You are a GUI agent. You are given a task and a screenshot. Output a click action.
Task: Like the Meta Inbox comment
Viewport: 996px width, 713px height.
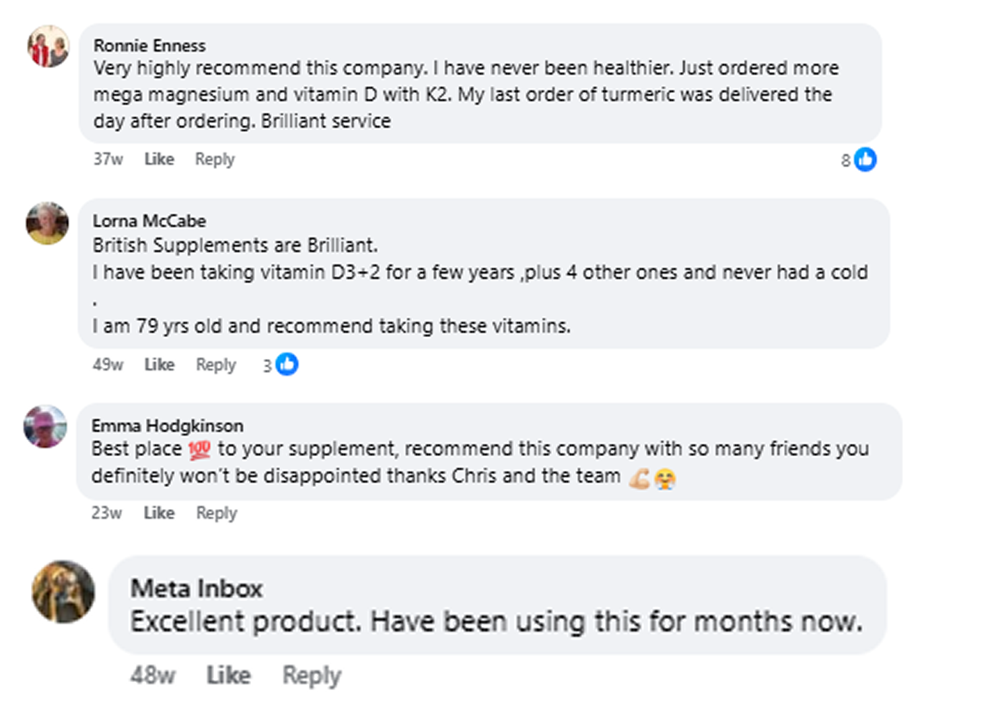228,675
